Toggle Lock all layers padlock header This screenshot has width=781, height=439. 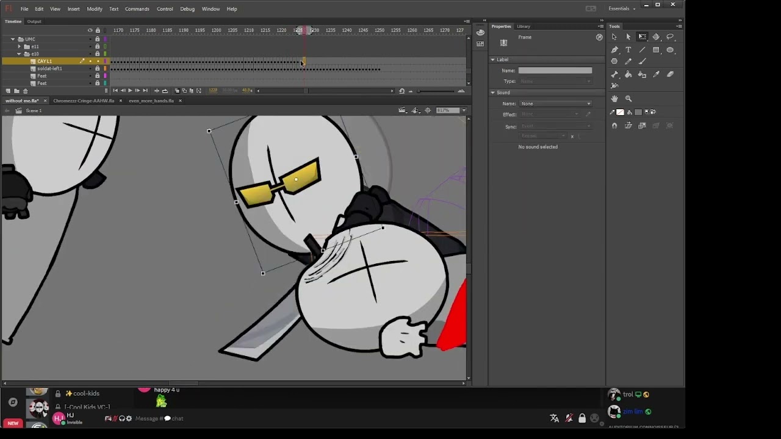(x=98, y=30)
